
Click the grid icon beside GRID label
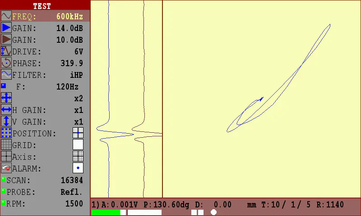6,144
